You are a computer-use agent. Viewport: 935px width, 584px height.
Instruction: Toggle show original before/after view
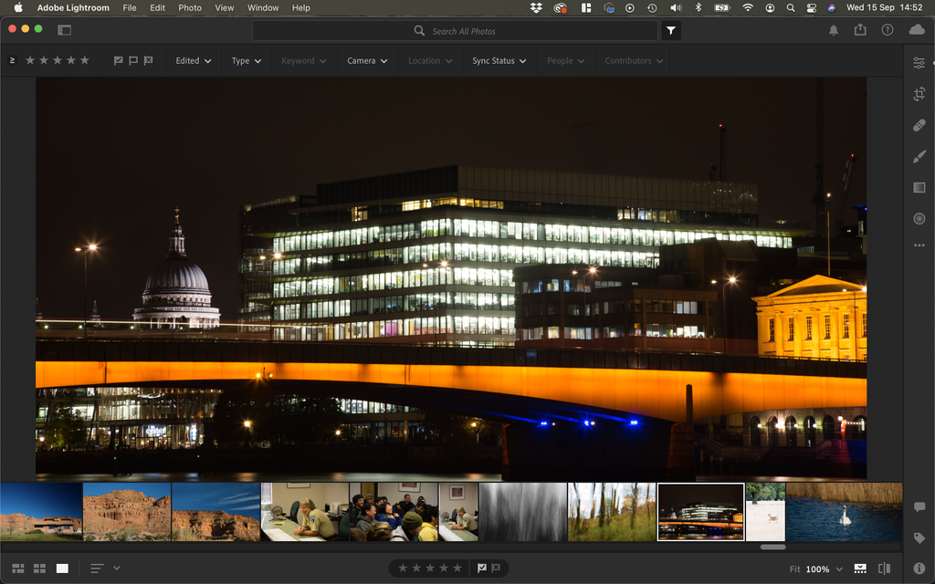click(x=884, y=568)
